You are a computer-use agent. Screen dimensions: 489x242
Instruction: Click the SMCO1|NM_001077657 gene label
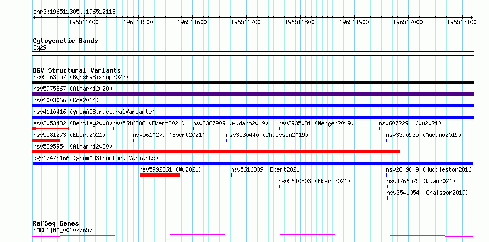(x=63, y=230)
